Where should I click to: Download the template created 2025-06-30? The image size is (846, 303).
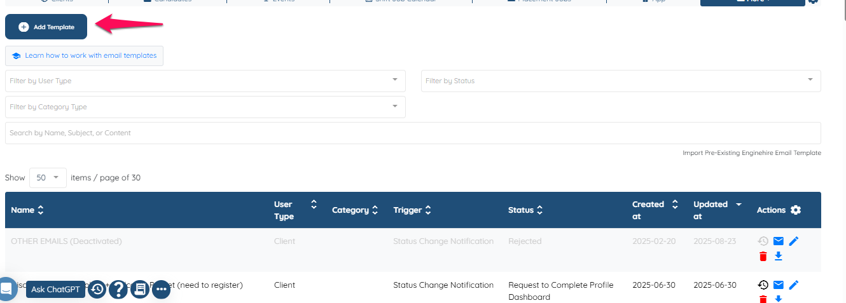779,299
